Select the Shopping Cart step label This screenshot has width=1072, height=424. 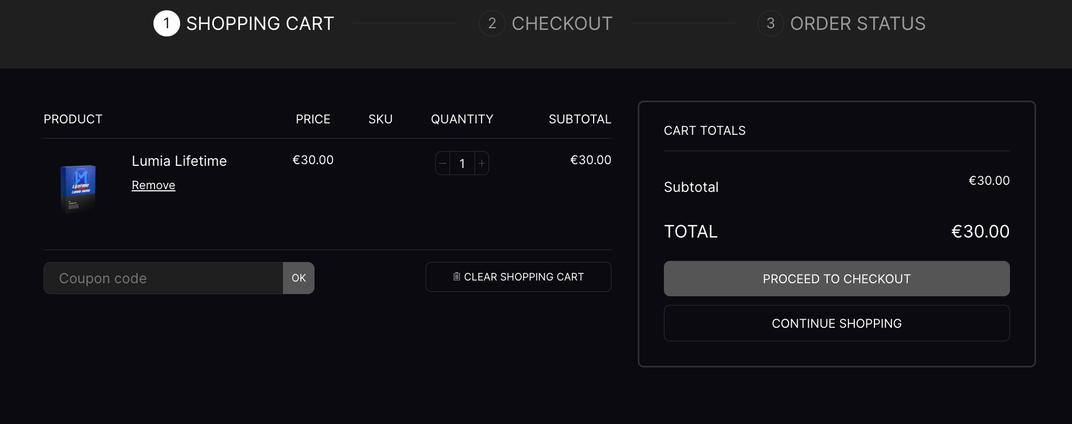click(x=260, y=23)
